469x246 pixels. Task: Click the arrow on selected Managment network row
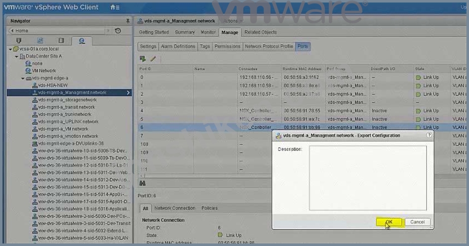[128, 92]
